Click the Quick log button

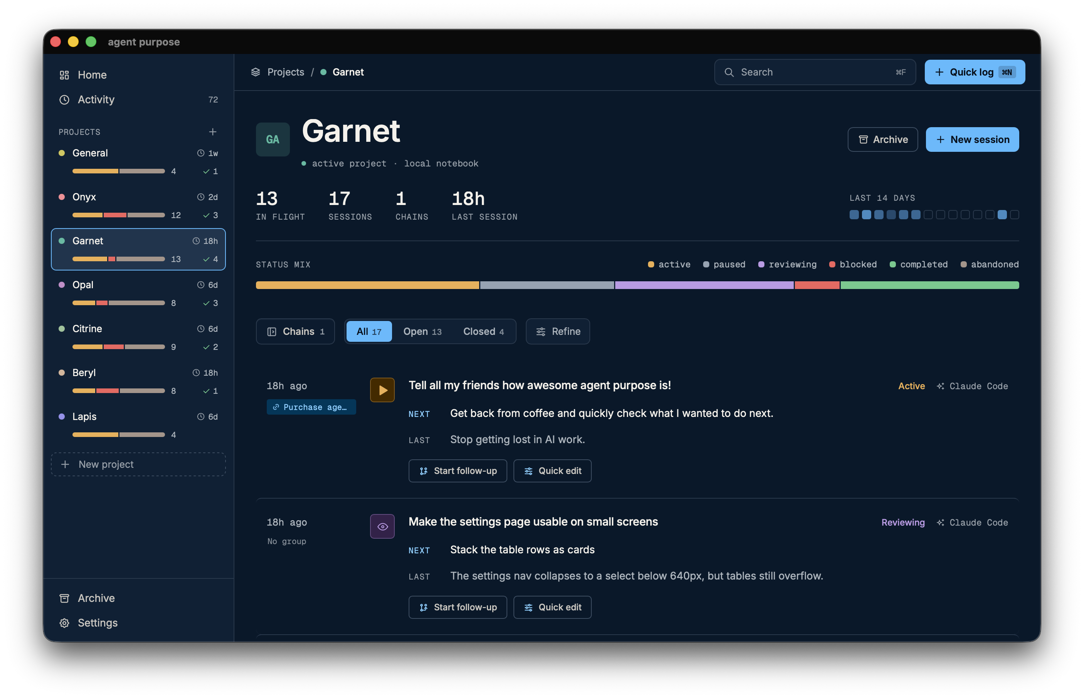coord(975,72)
